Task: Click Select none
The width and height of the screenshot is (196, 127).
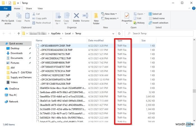Action: 157,19
